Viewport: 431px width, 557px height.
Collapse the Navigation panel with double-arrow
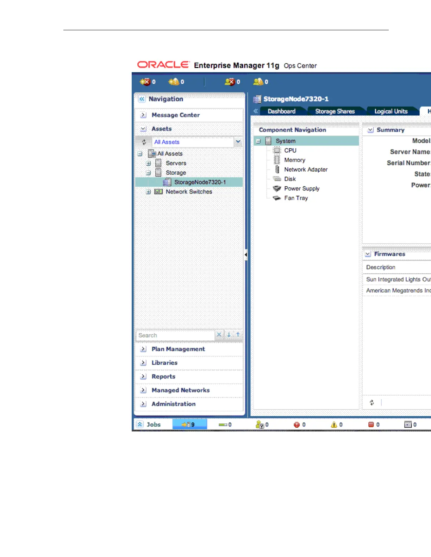[x=142, y=99]
